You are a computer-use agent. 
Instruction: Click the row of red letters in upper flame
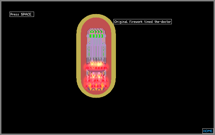point(96,68)
